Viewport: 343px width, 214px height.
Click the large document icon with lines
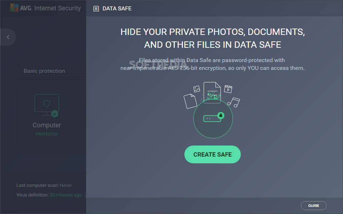(x=212, y=92)
